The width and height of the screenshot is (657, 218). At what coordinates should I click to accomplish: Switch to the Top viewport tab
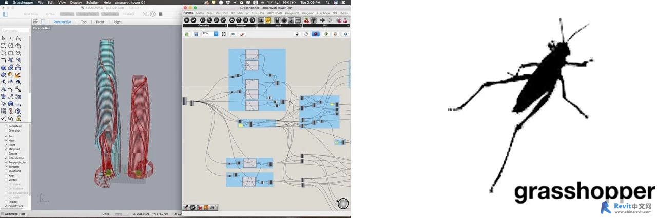(84, 22)
